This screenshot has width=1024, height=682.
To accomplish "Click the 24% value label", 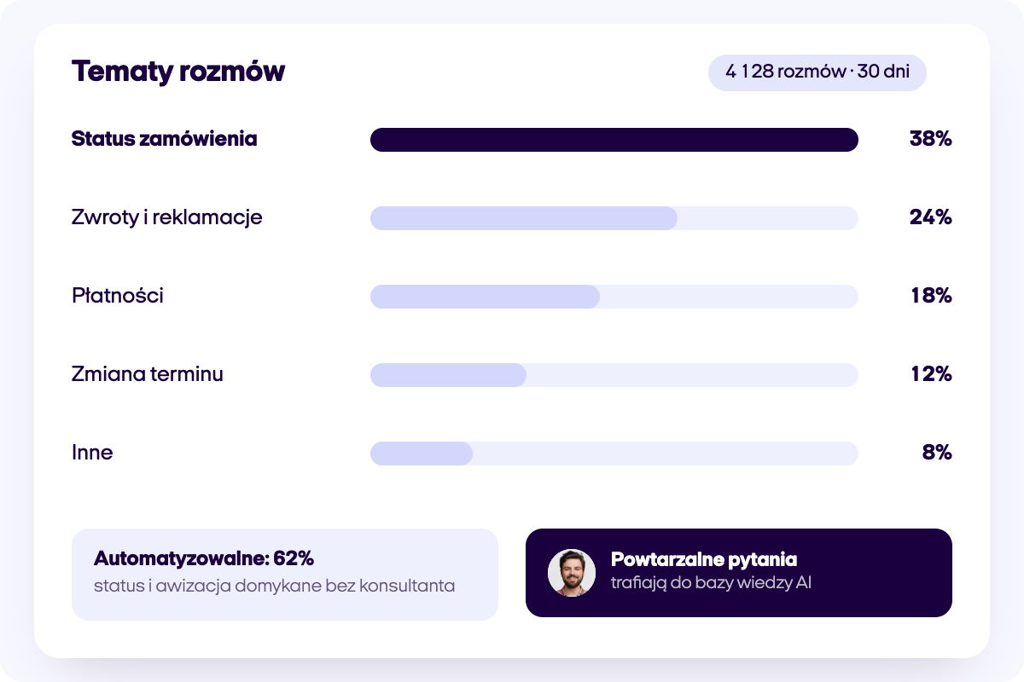I will tap(931, 217).
